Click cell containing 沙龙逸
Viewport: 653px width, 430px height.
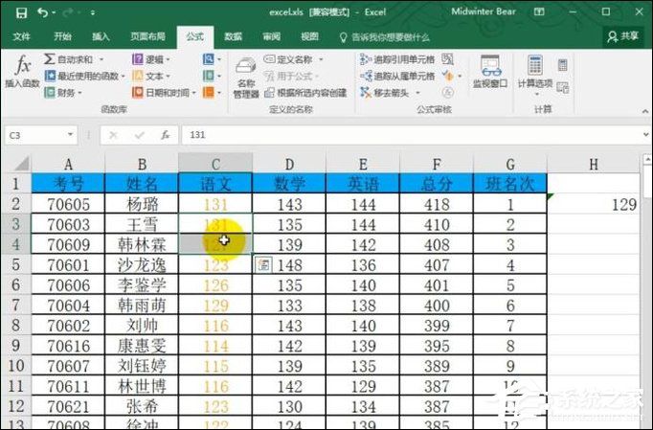(x=142, y=264)
